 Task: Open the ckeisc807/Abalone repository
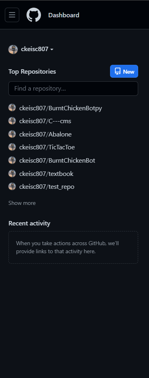pyautogui.click(x=45, y=134)
